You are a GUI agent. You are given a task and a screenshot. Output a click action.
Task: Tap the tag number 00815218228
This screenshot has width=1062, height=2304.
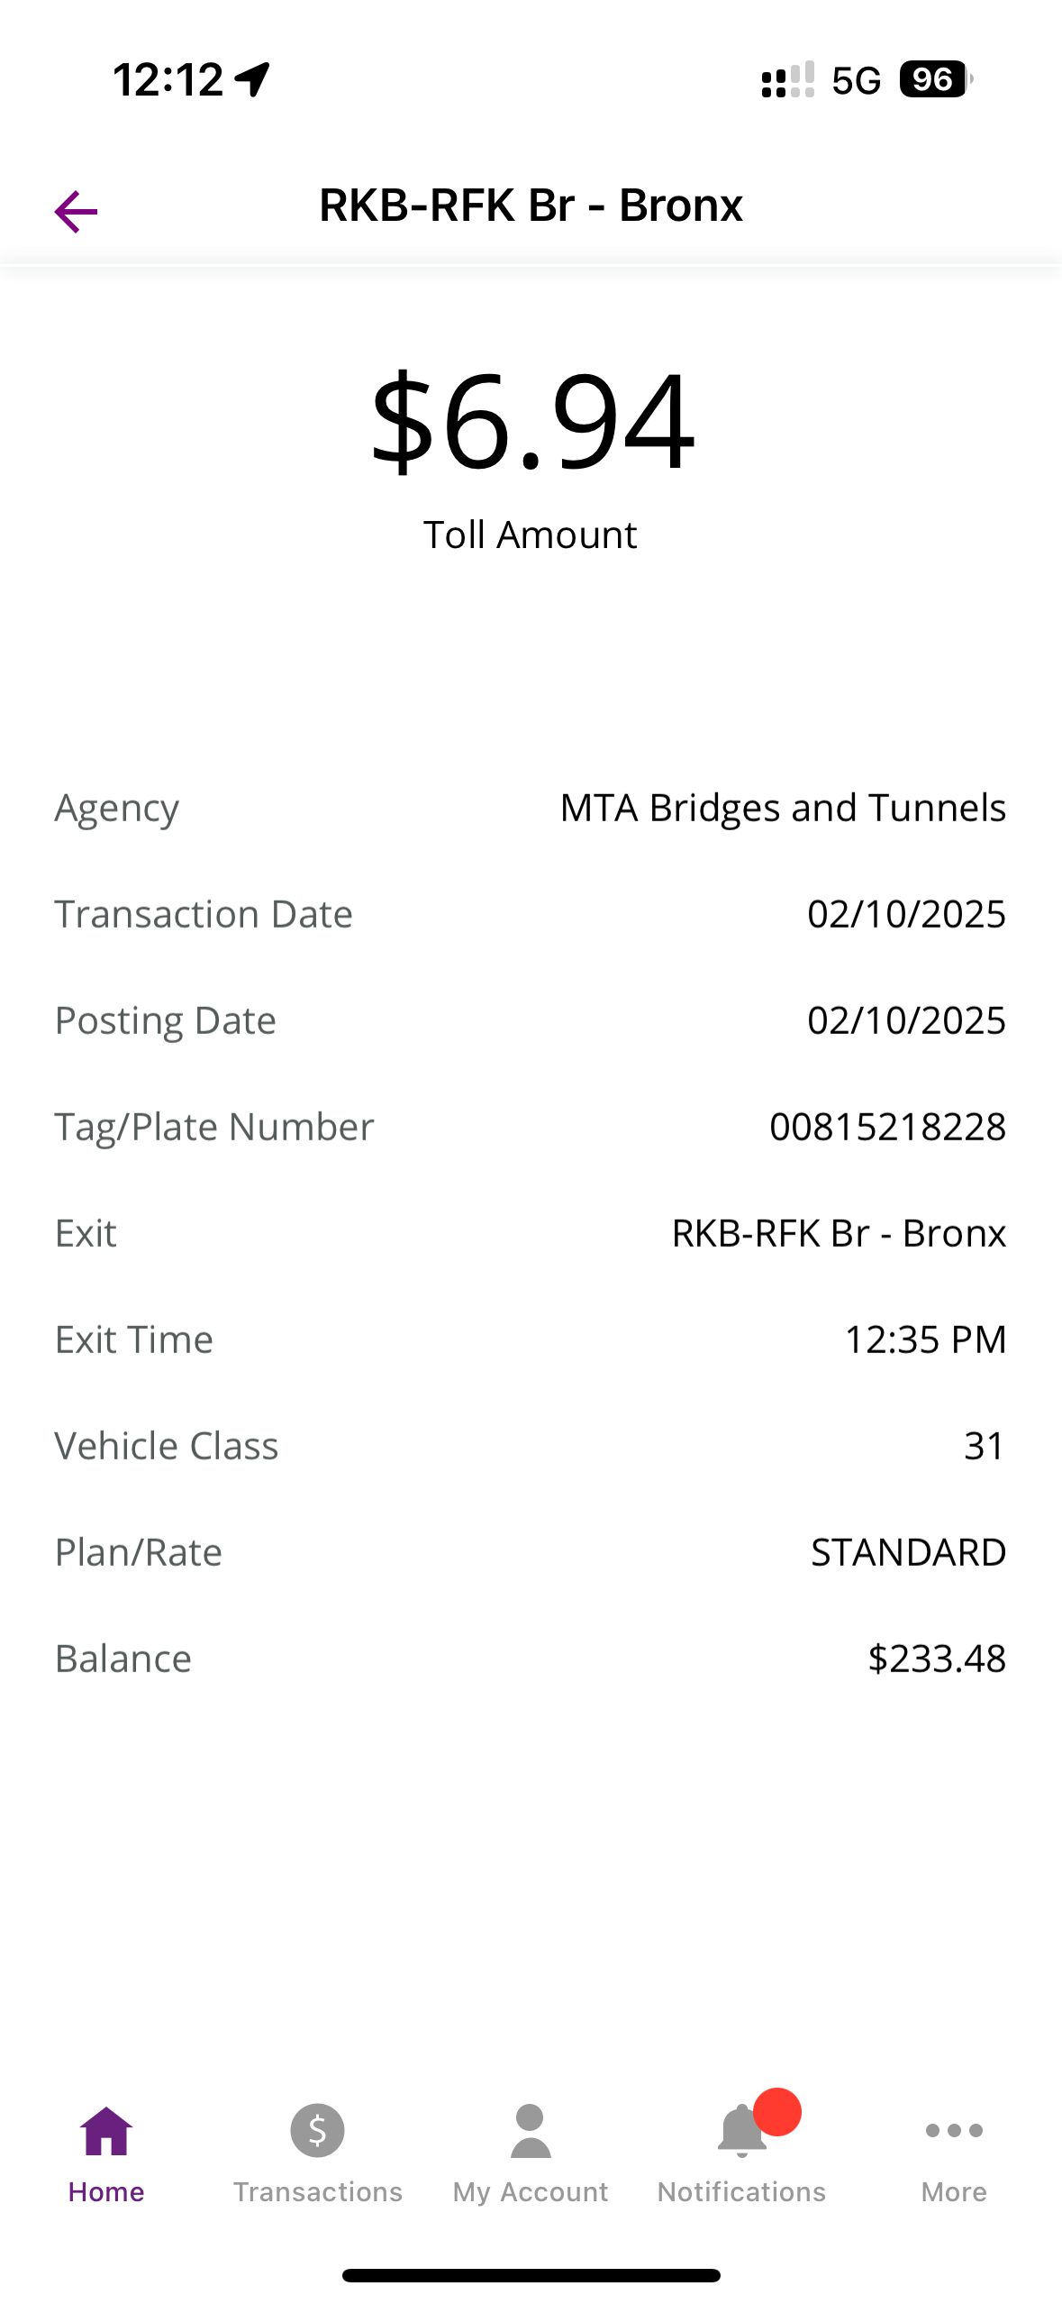click(x=887, y=1127)
